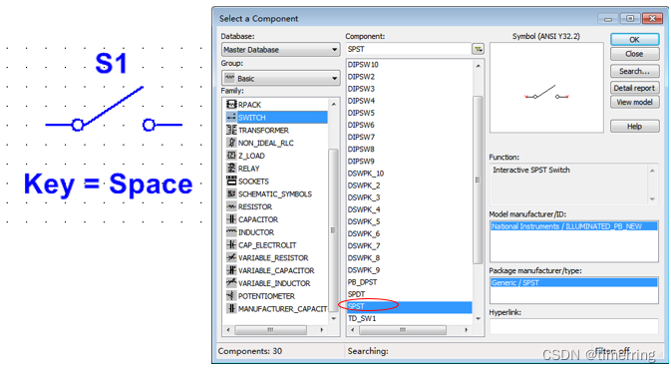671x372 pixels.
Task: Click the VARIABLE_CAPACITOR family icon
Action: point(231,270)
